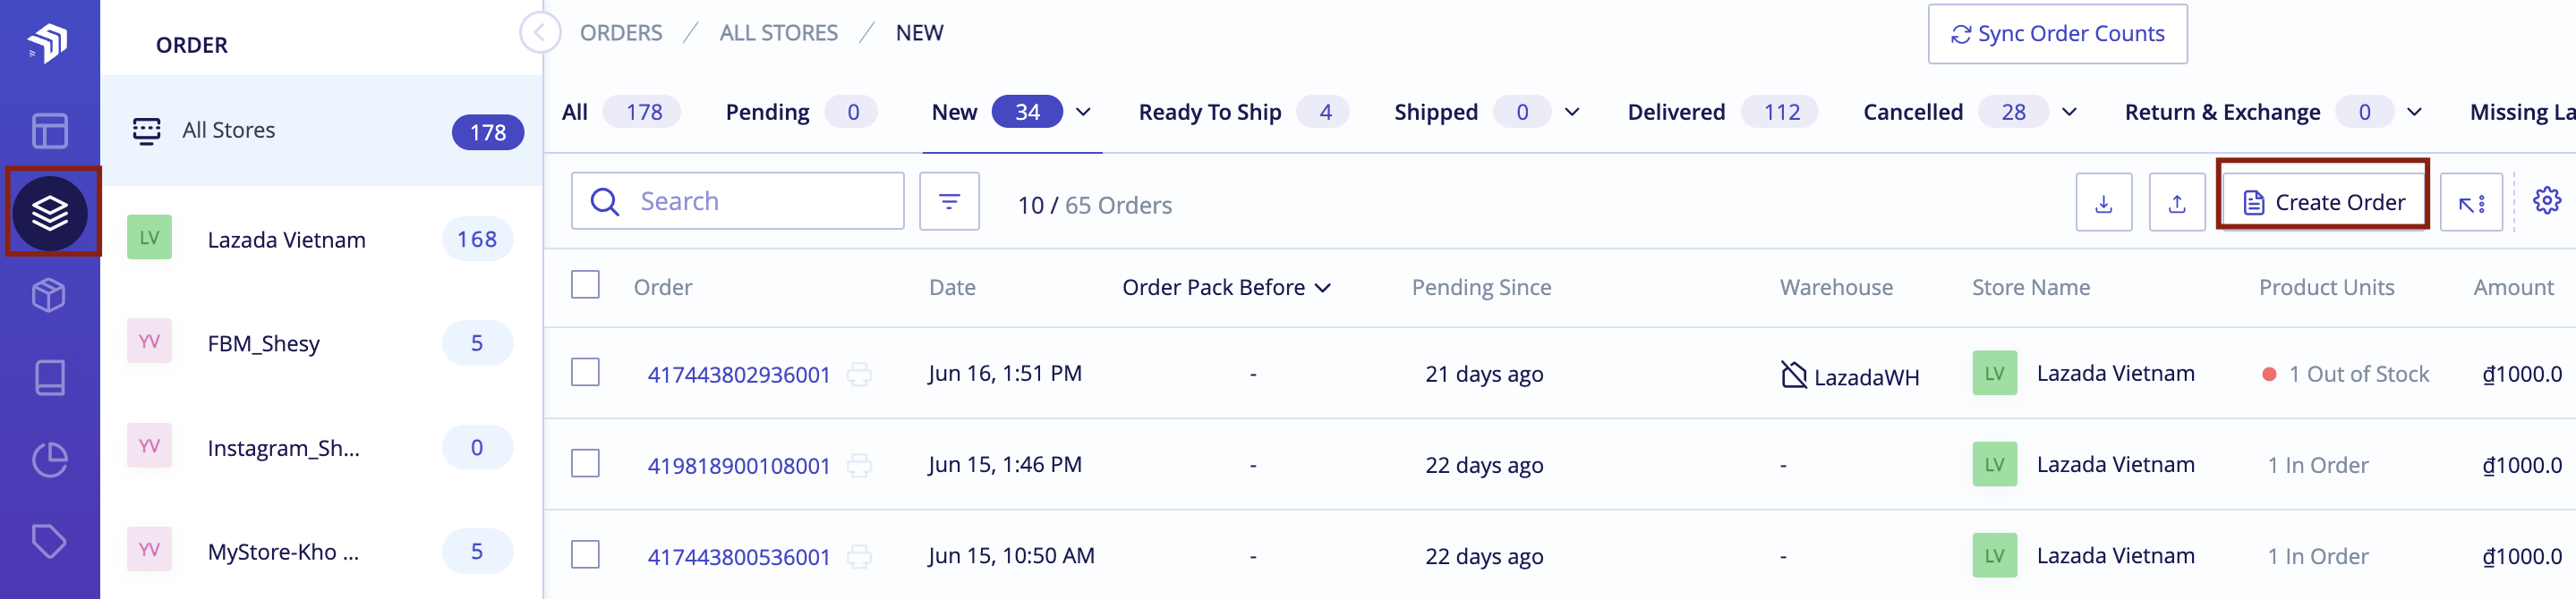Click the Sync Order Counts button
Viewport: 2576px width, 599px height.
pyautogui.click(x=2057, y=34)
